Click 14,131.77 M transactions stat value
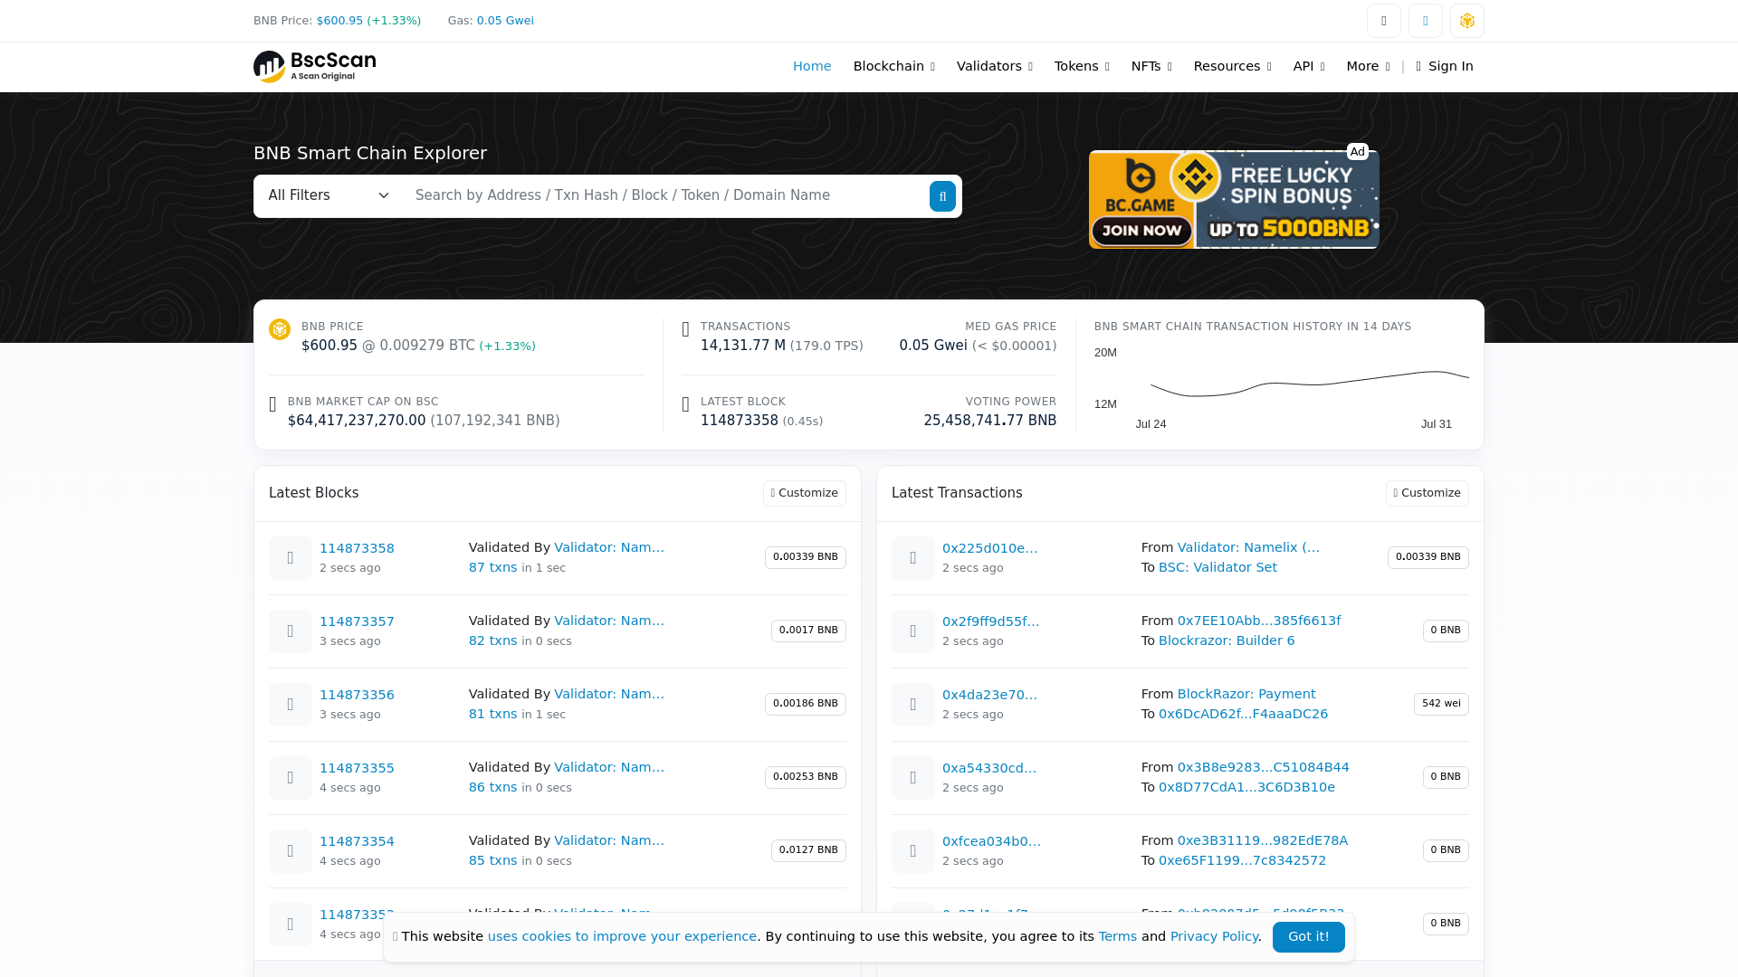 point(742,346)
